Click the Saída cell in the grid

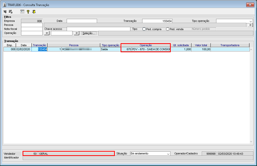[111, 49]
